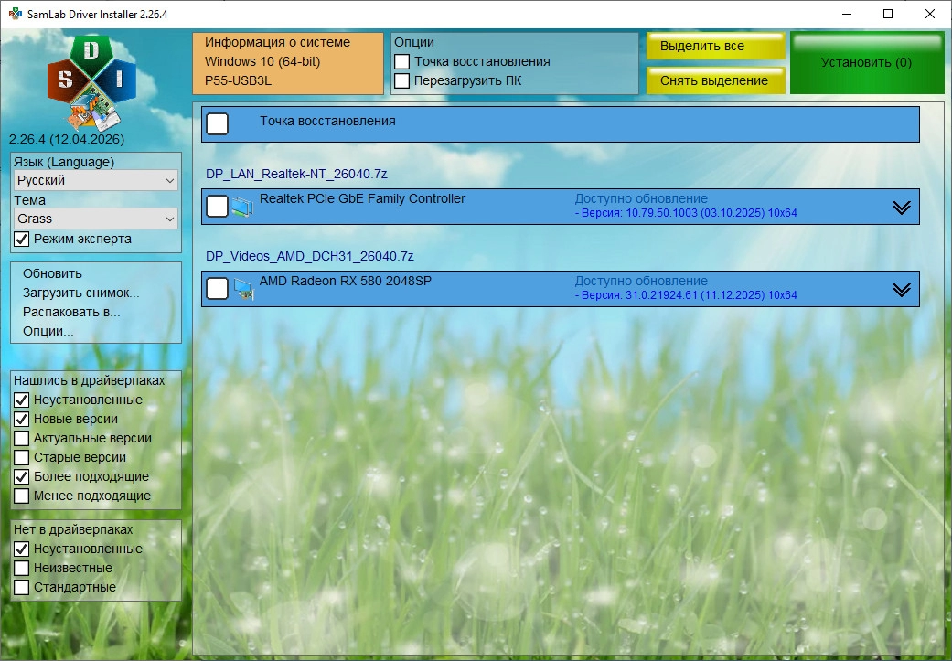Screen dimensions: 952x661
Task: Click the SDI logo image
Action: (x=91, y=82)
